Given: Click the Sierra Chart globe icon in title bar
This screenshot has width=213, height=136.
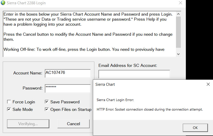Looking at the screenshot, I should click(x=3, y=3).
